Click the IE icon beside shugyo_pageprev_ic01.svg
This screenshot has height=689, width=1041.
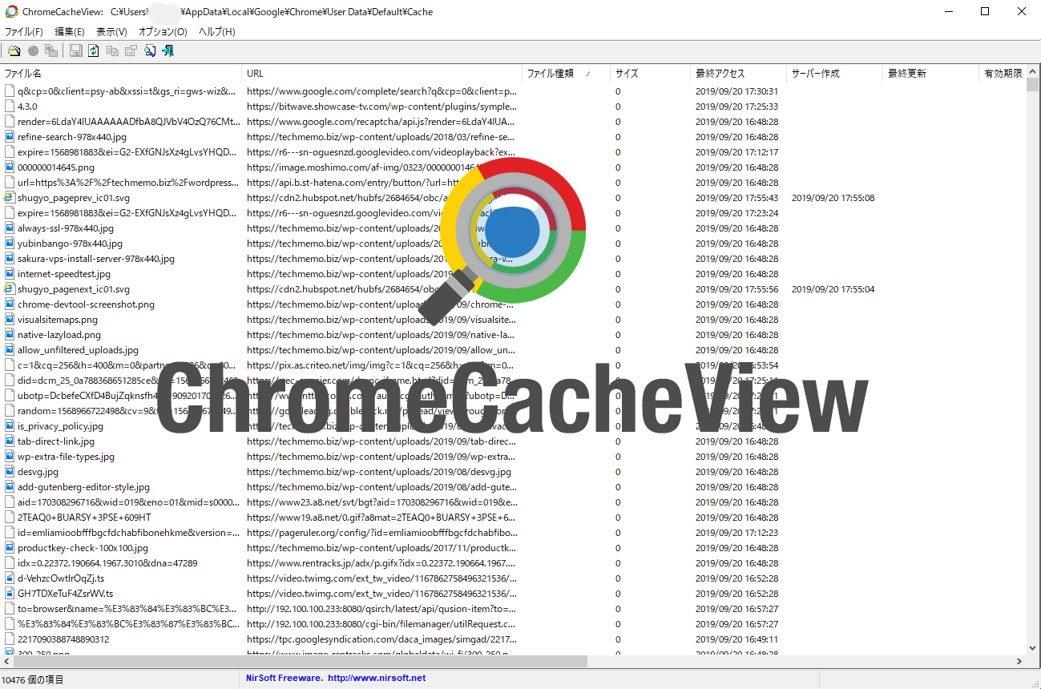point(10,198)
